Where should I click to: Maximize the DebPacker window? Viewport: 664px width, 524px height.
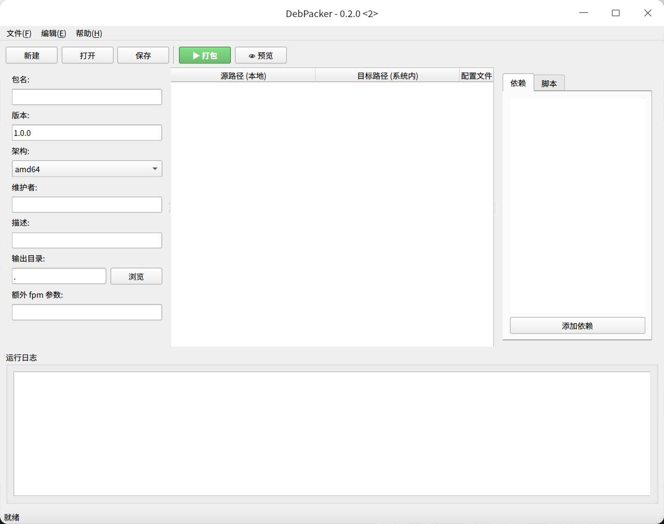(616, 13)
